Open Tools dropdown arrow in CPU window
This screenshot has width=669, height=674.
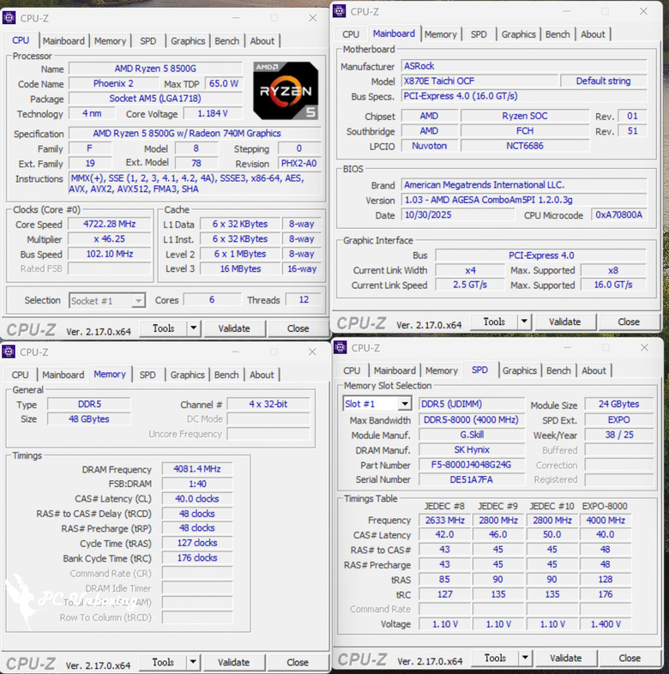pyautogui.click(x=194, y=328)
